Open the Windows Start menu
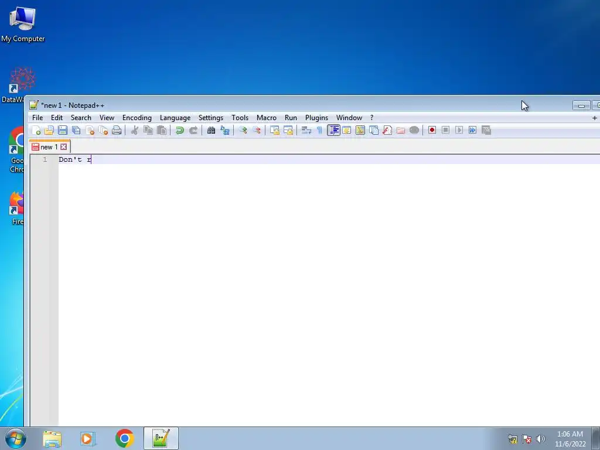 pos(16,438)
